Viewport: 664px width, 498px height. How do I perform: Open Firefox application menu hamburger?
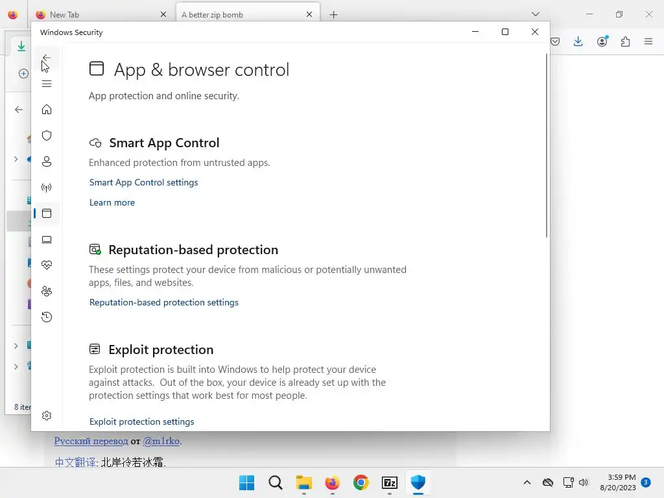tap(648, 41)
